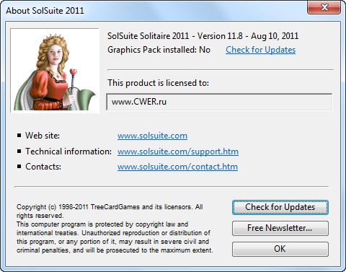
Task: Click the bullet beside Contacts
Action: pyautogui.click(x=19, y=167)
